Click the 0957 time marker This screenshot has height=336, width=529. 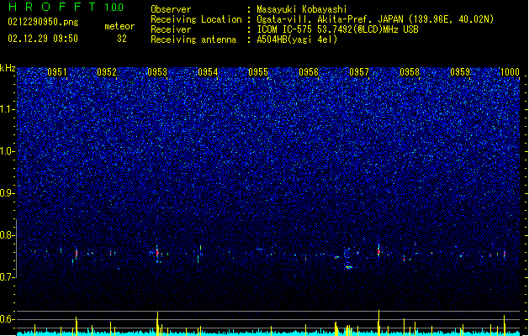[359, 71]
